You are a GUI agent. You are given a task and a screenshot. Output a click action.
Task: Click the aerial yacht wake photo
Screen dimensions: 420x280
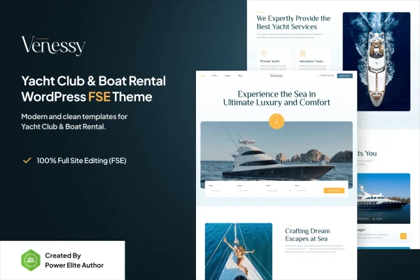pos(377,62)
